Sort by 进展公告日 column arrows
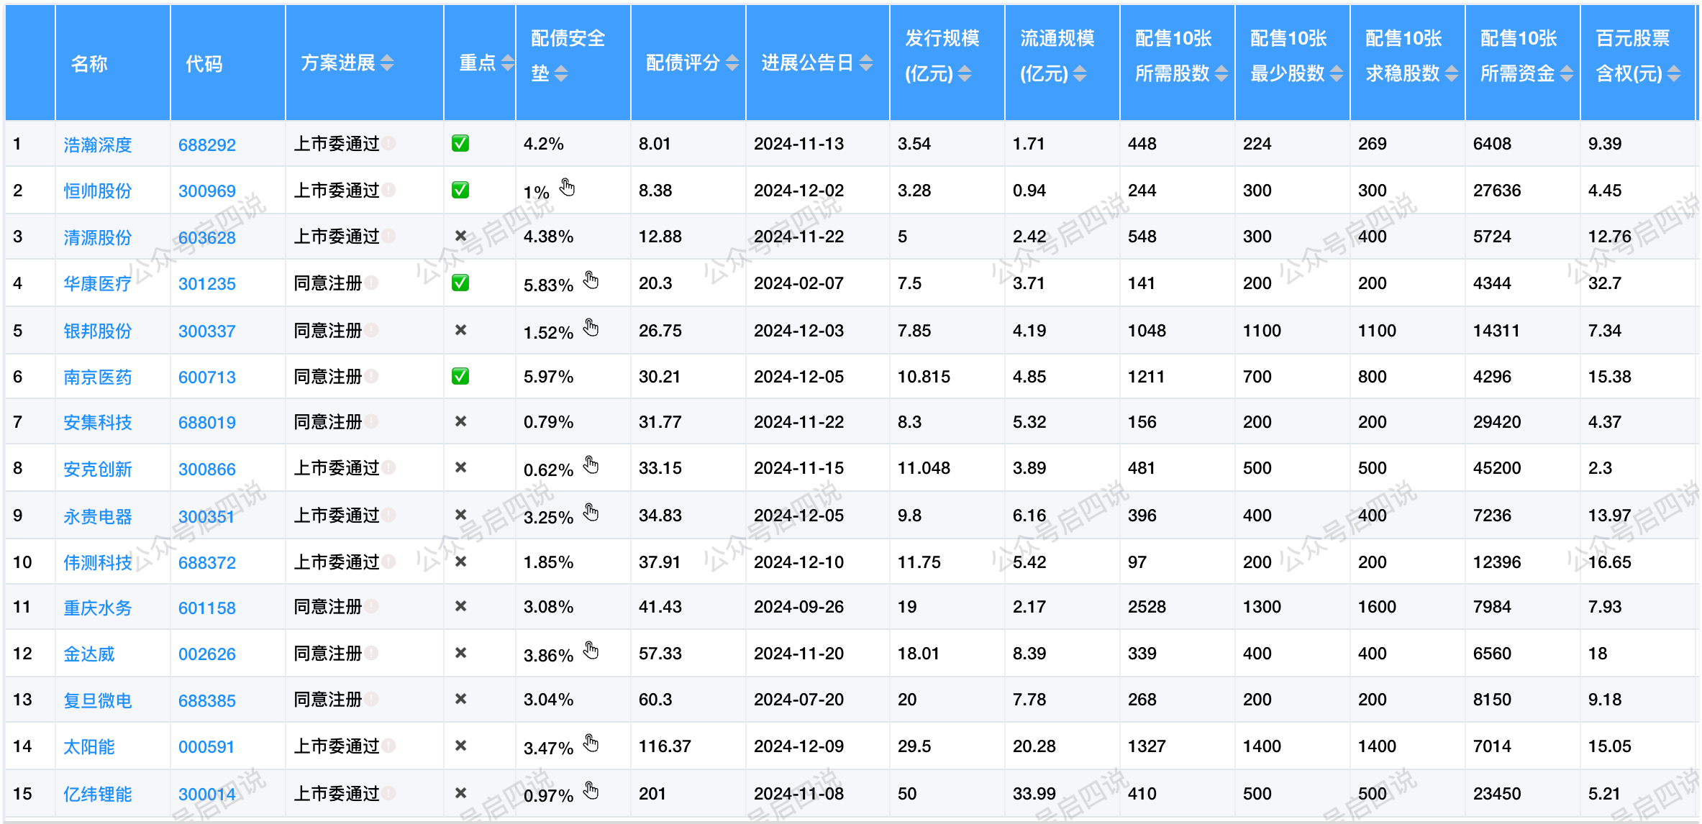 coord(866,63)
